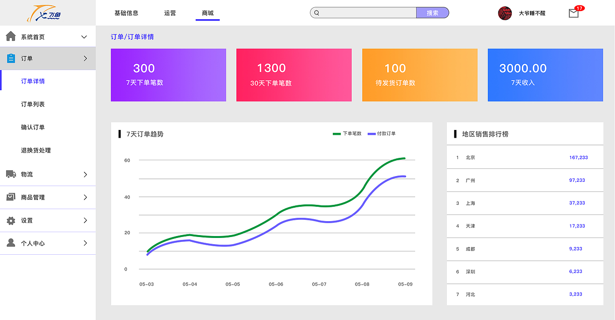Click the magnifier icon in search bar
The height and width of the screenshot is (320, 615).
coord(317,12)
